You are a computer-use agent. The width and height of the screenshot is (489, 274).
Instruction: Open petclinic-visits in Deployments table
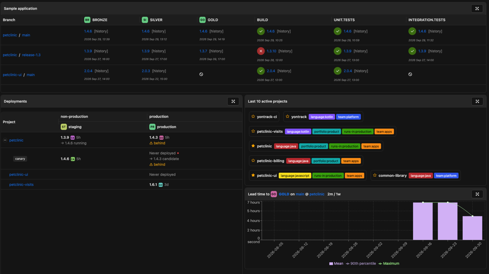click(21, 185)
